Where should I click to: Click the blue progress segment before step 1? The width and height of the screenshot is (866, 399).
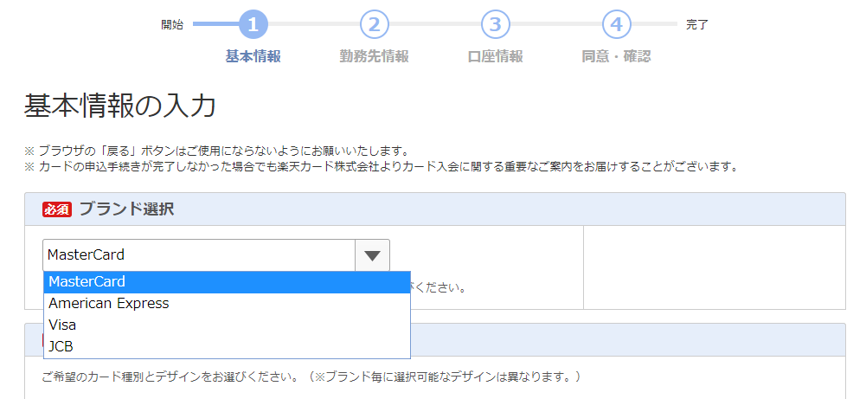tap(214, 24)
